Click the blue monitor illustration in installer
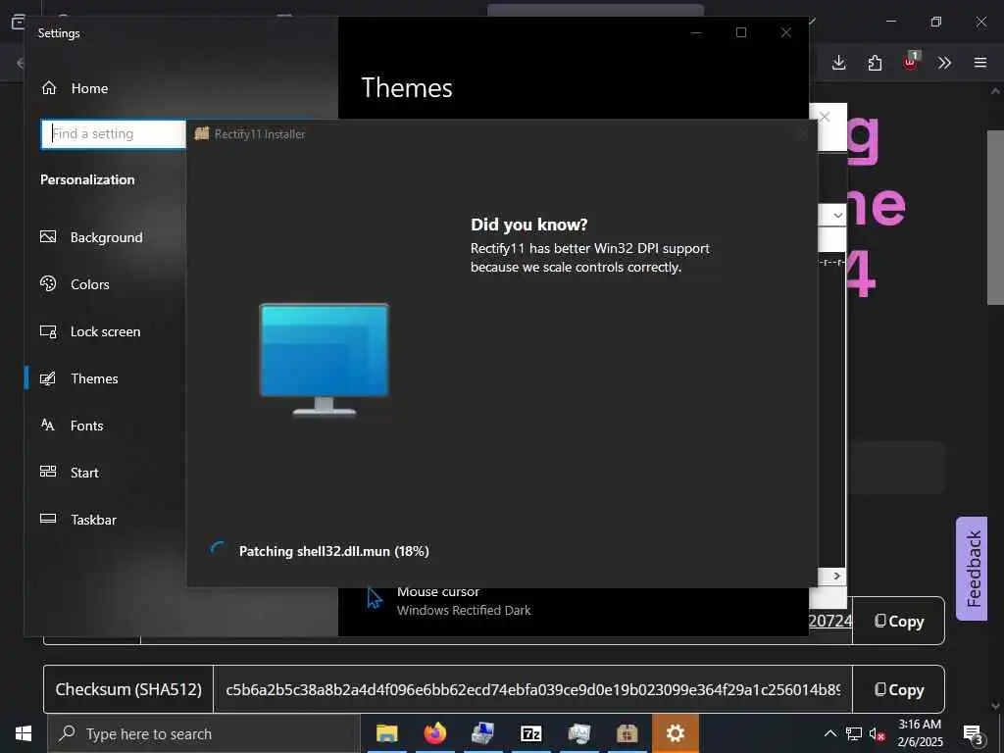This screenshot has height=753, width=1004. point(324,359)
